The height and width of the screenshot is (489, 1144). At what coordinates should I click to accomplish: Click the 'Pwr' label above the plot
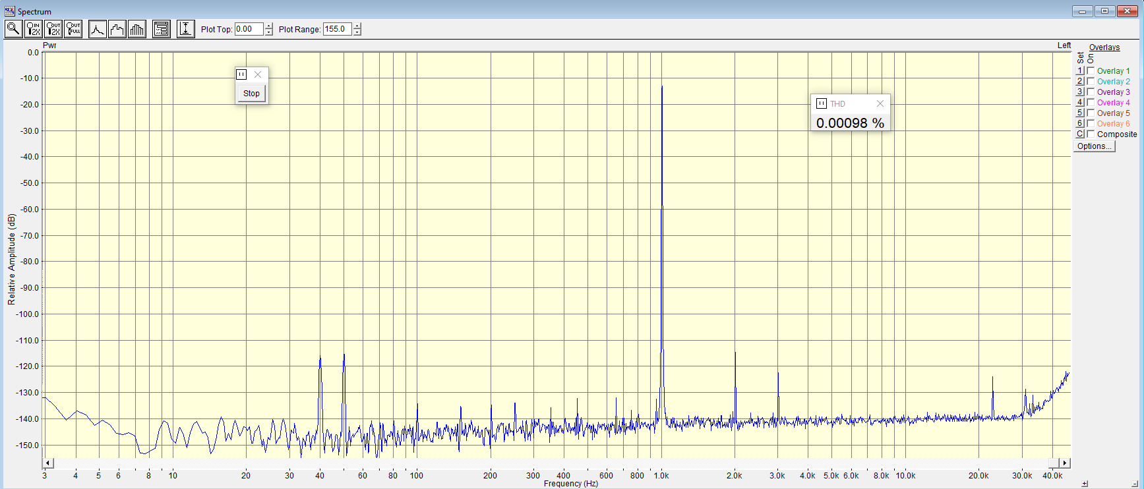[49, 45]
